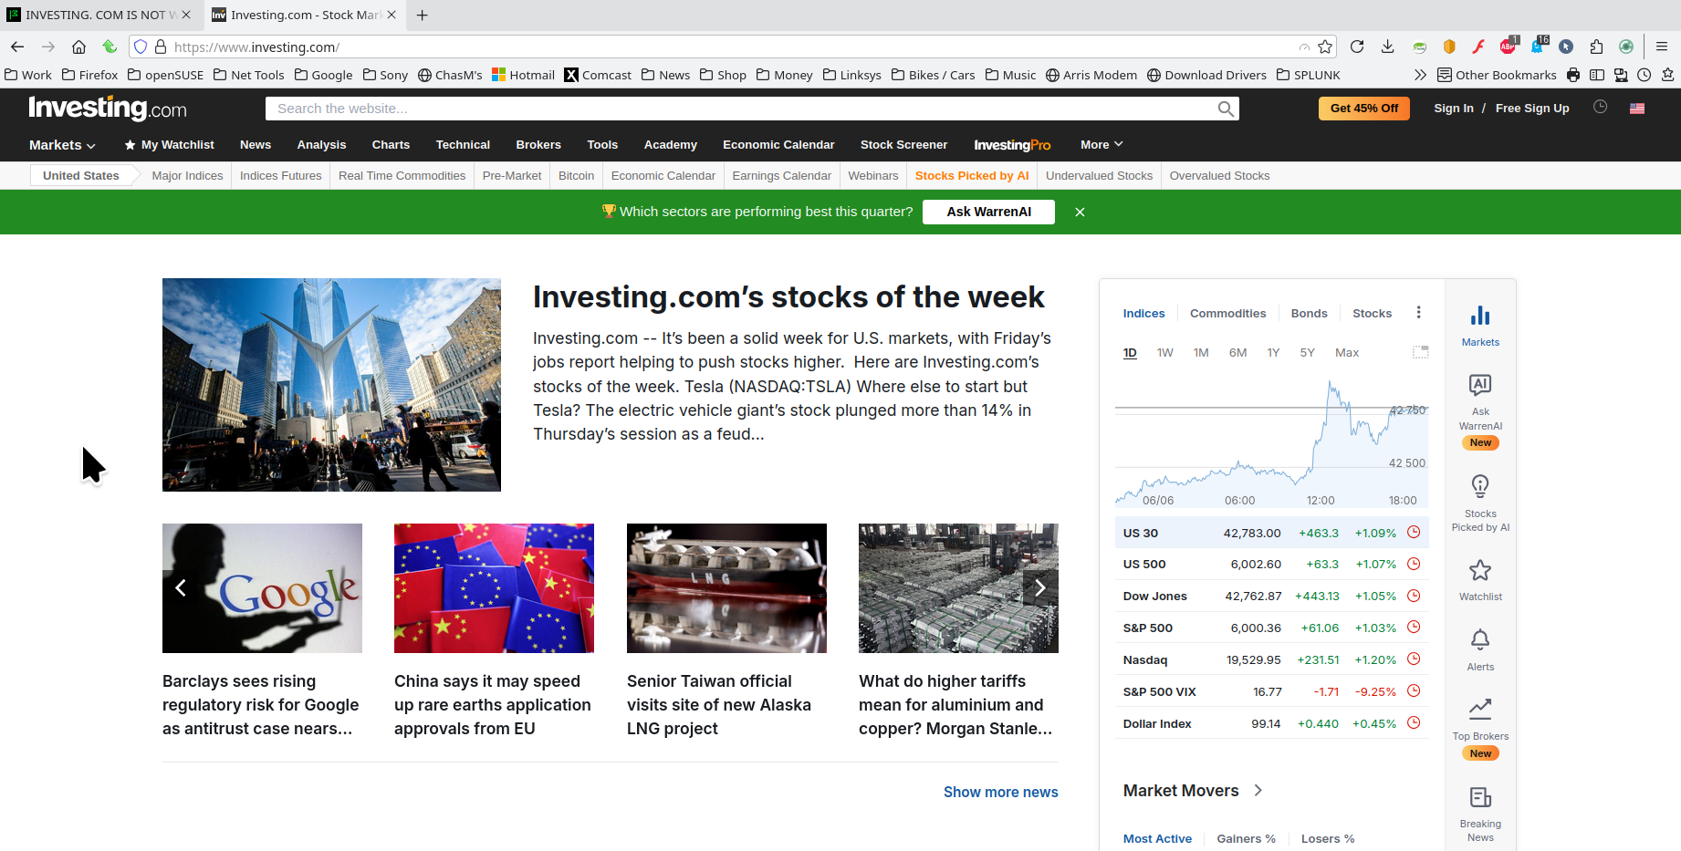Viewport: 1681px width, 851px height.
Task: Open the openSUSE bookmarks folder
Action: coord(165,75)
